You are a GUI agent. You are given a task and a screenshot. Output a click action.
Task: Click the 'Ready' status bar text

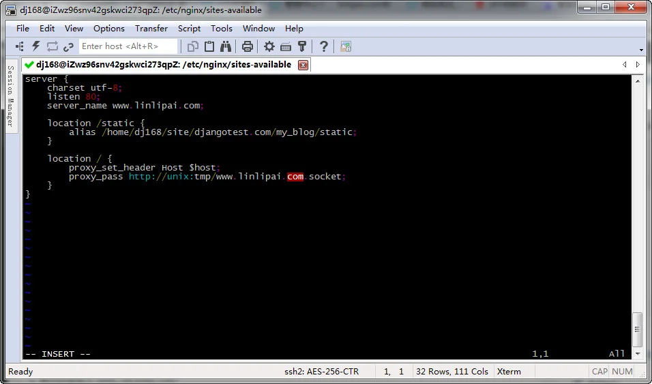[20, 372]
